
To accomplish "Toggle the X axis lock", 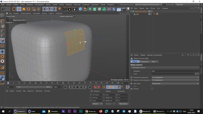I will pyautogui.click(x=44, y=9).
